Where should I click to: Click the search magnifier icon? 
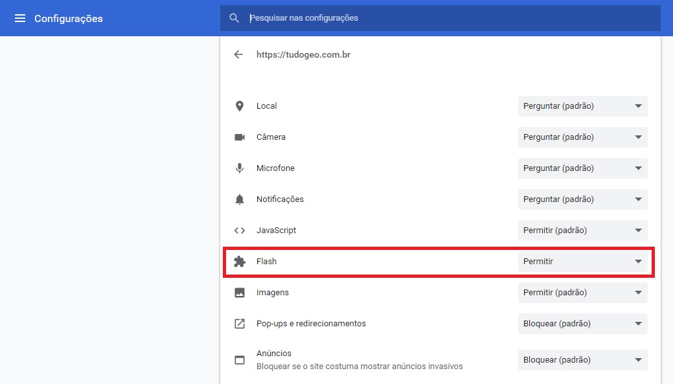tap(234, 18)
